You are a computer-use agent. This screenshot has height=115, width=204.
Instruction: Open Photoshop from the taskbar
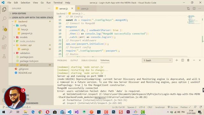tap(113, 112)
